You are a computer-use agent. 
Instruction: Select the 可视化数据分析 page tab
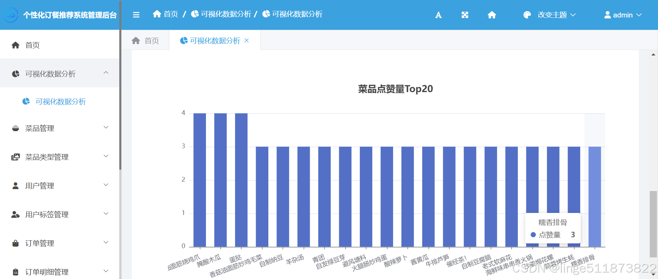click(215, 40)
